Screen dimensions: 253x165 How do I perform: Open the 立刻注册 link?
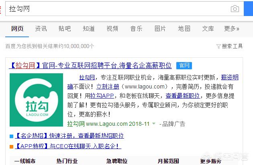108,87
